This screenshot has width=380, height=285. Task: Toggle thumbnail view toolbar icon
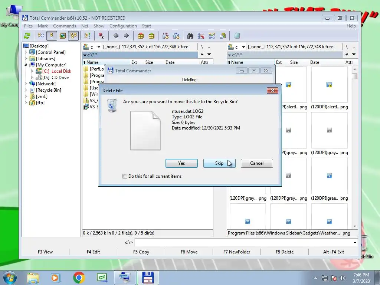62,36
